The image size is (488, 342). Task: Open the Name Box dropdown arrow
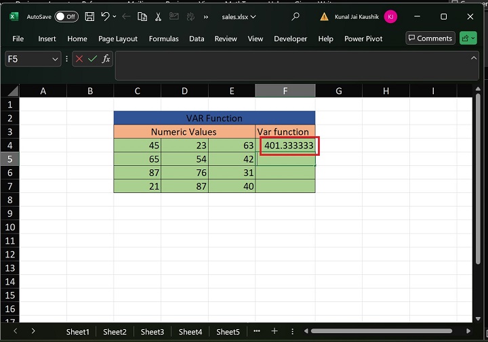point(55,59)
